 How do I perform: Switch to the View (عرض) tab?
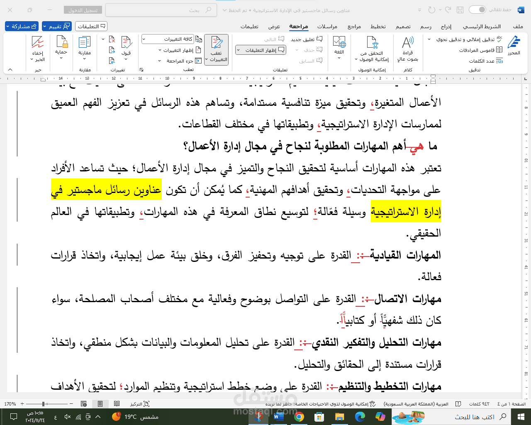(x=274, y=26)
